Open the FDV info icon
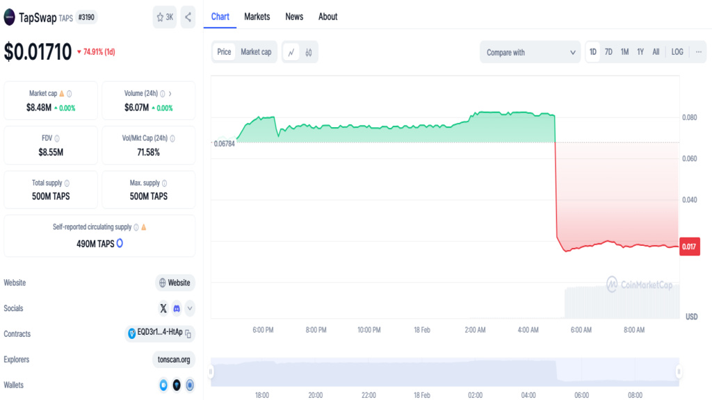712x400 pixels. click(x=57, y=138)
